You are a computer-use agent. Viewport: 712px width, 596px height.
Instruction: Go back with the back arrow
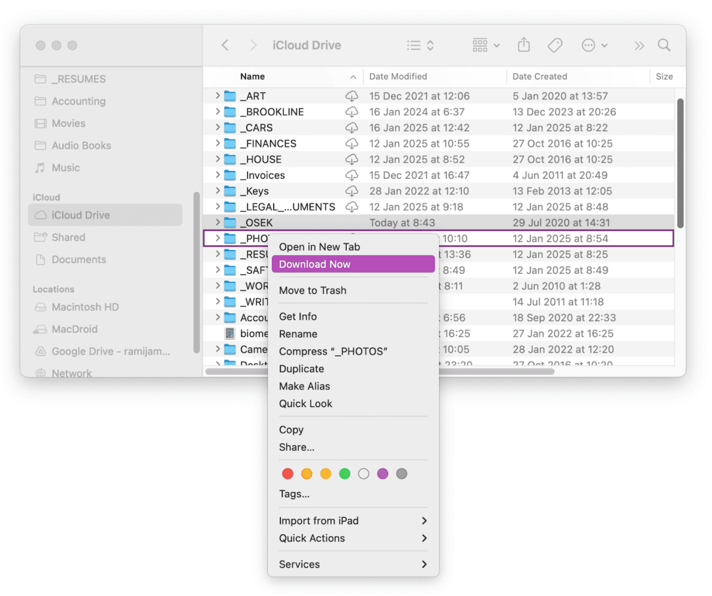[x=225, y=45]
